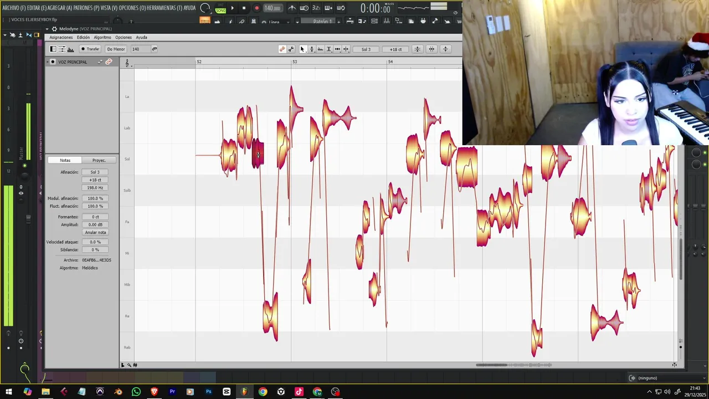709x399 pixels.
Task: Click the tempo link chain icon
Action: pyautogui.click(x=155, y=49)
